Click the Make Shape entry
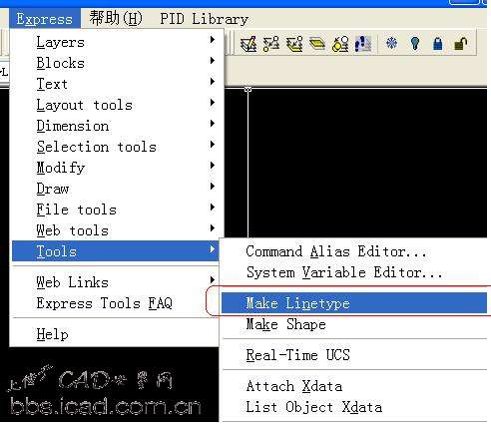Image resolution: width=491 pixels, height=424 pixels. click(x=285, y=324)
